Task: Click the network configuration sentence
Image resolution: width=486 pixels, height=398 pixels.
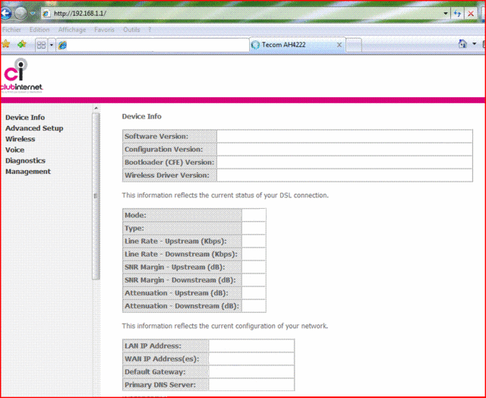Action: [225, 326]
